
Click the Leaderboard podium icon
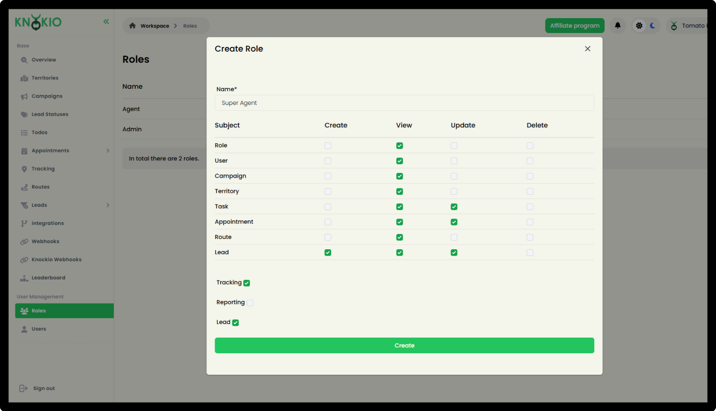(24, 278)
